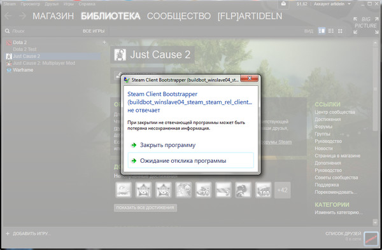Open the Страница в магазине link
Image resolution: width=382 pixels, height=250 pixels.
click(x=337, y=156)
